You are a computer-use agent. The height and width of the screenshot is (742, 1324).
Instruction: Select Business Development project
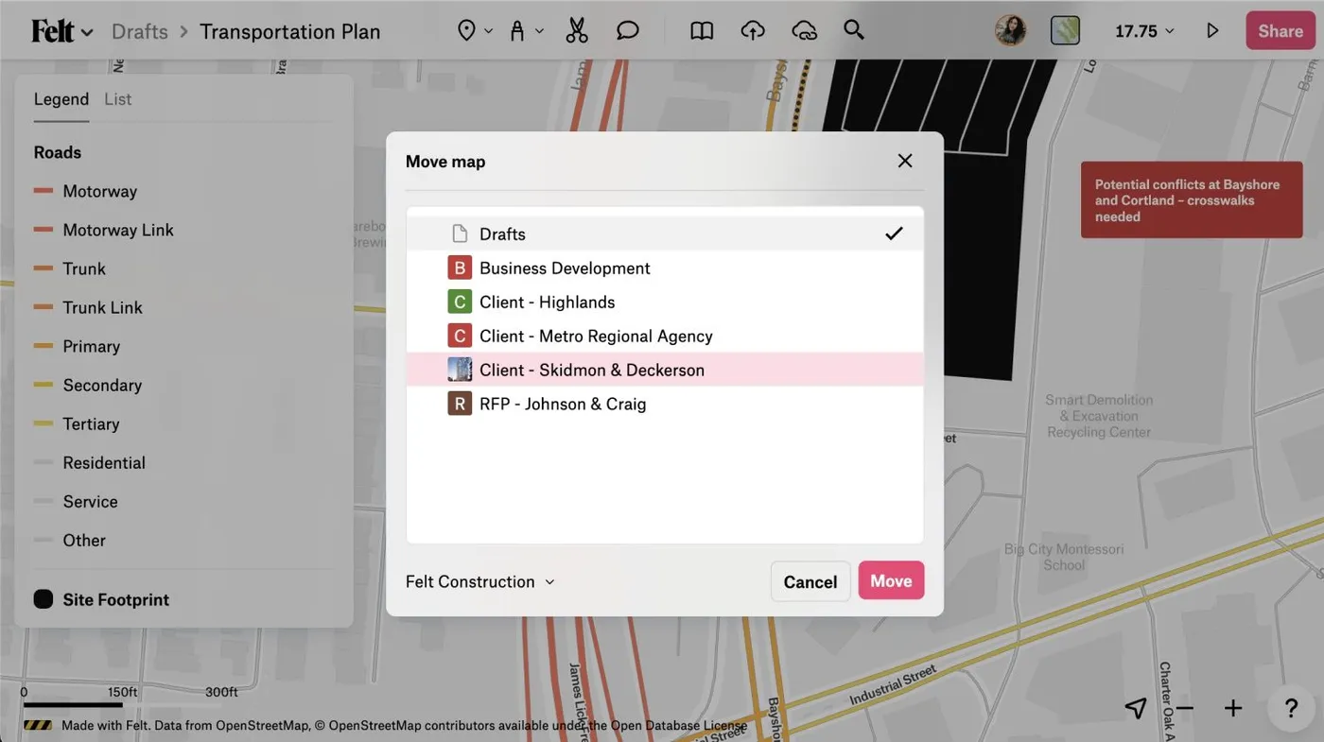coord(665,267)
